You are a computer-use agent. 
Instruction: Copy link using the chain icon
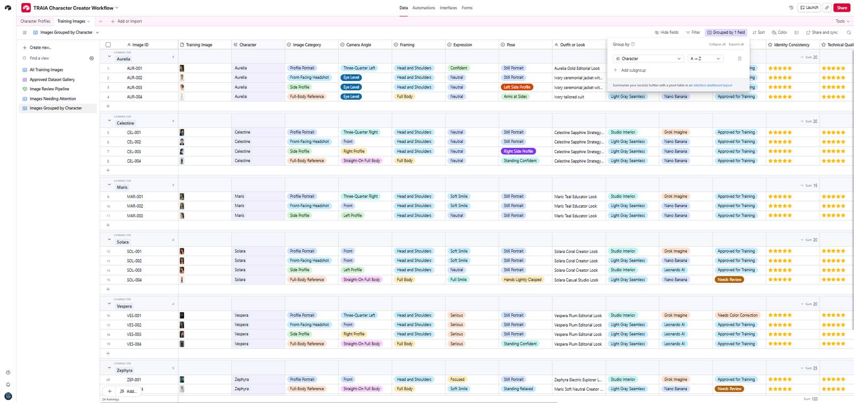pyautogui.click(x=827, y=8)
